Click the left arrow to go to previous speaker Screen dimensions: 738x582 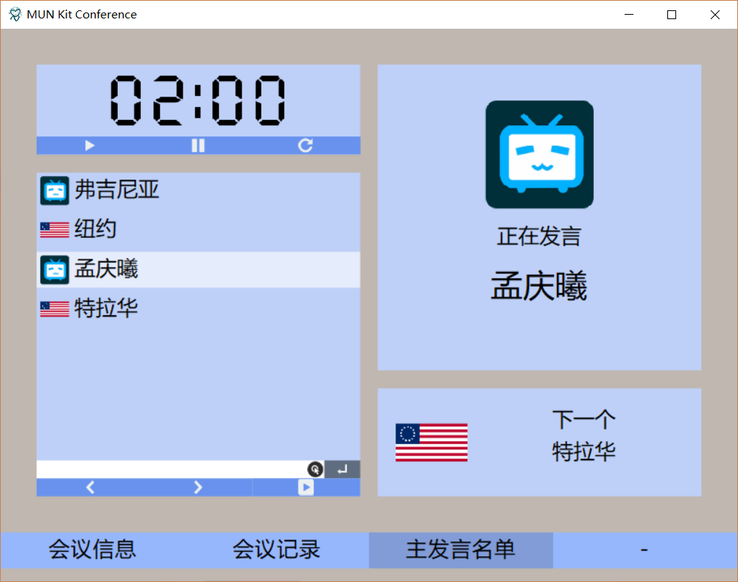pyautogui.click(x=90, y=487)
